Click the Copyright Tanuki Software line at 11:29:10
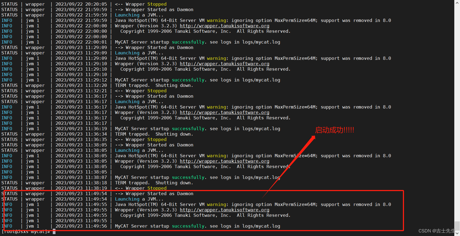 point(205,69)
